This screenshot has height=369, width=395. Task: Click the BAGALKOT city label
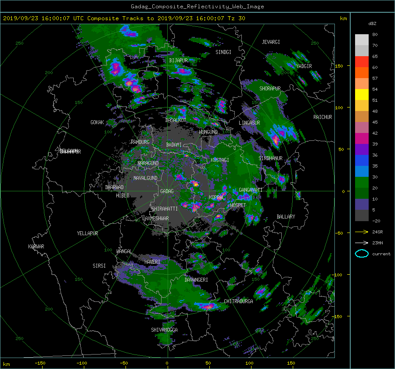pyautogui.click(x=176, y=120)
